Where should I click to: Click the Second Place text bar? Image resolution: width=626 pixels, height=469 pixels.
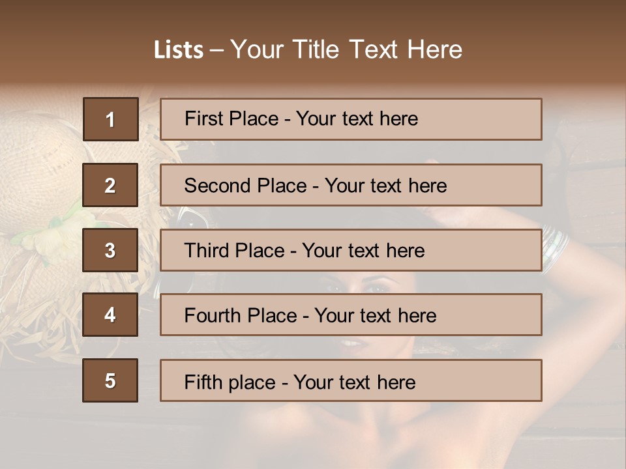point(351,185)
